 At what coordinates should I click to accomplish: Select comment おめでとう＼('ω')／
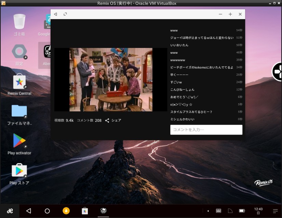[184, 97]
